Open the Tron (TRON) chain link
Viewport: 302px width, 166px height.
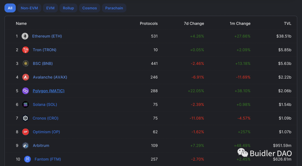(44, 50)
